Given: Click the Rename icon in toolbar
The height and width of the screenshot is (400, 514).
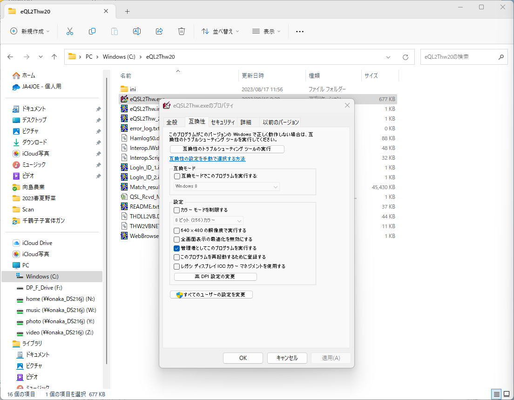Looking at the screenshot, I should point(137,31).
